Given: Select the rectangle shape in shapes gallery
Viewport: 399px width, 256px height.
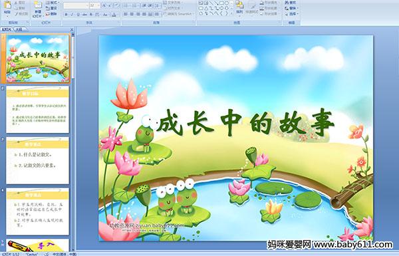Looking at the screenshot, I should coord(222,3).
